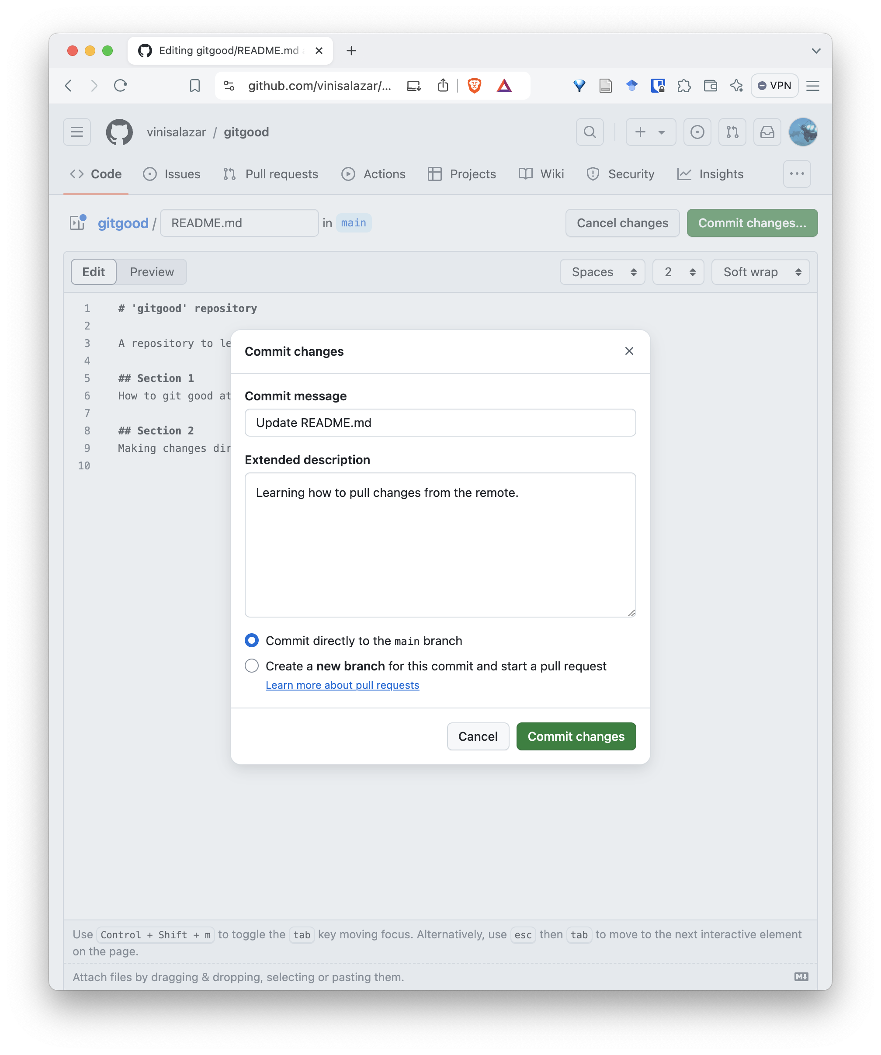881x1055 pixels.
Task: Open the GitHub search magnifier icon
Action: [590, 132]
